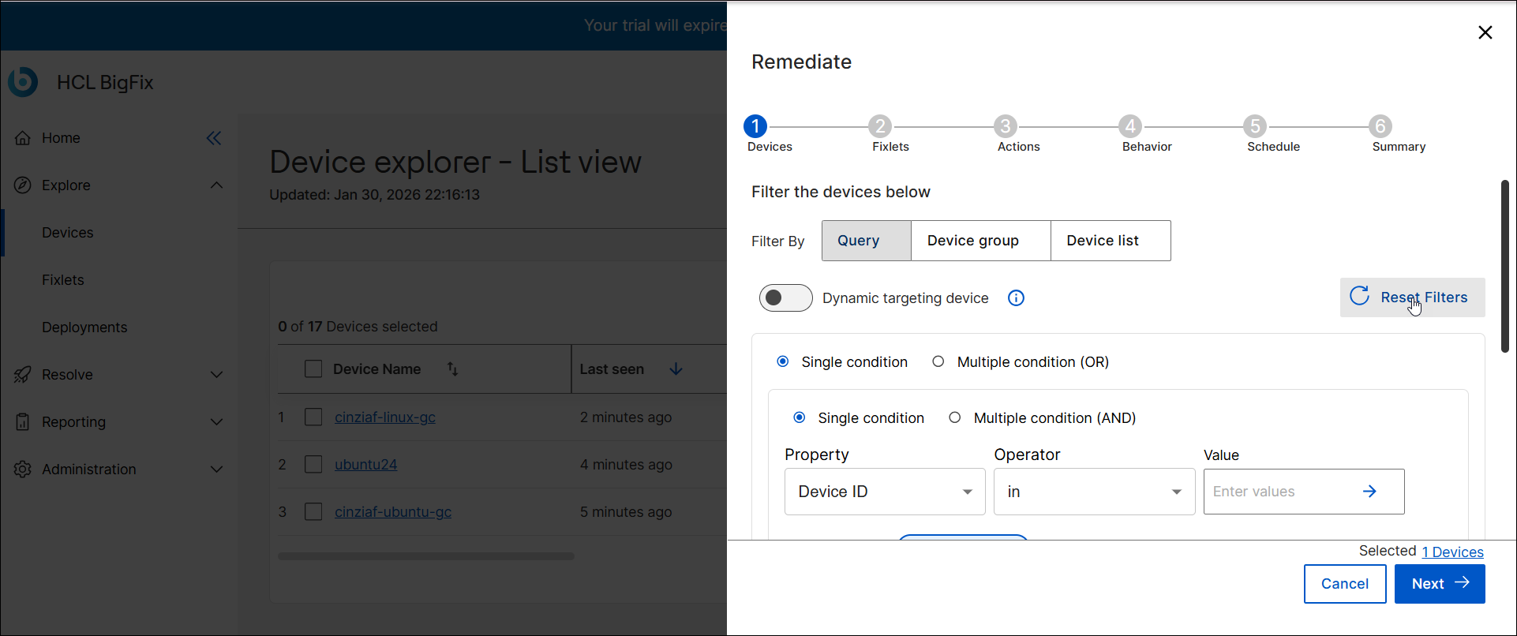The width and height of the screenshot is (1517, 636).
Task: Click the Administration gear icon
Action: pyautogui.click(x=23, y=470)
